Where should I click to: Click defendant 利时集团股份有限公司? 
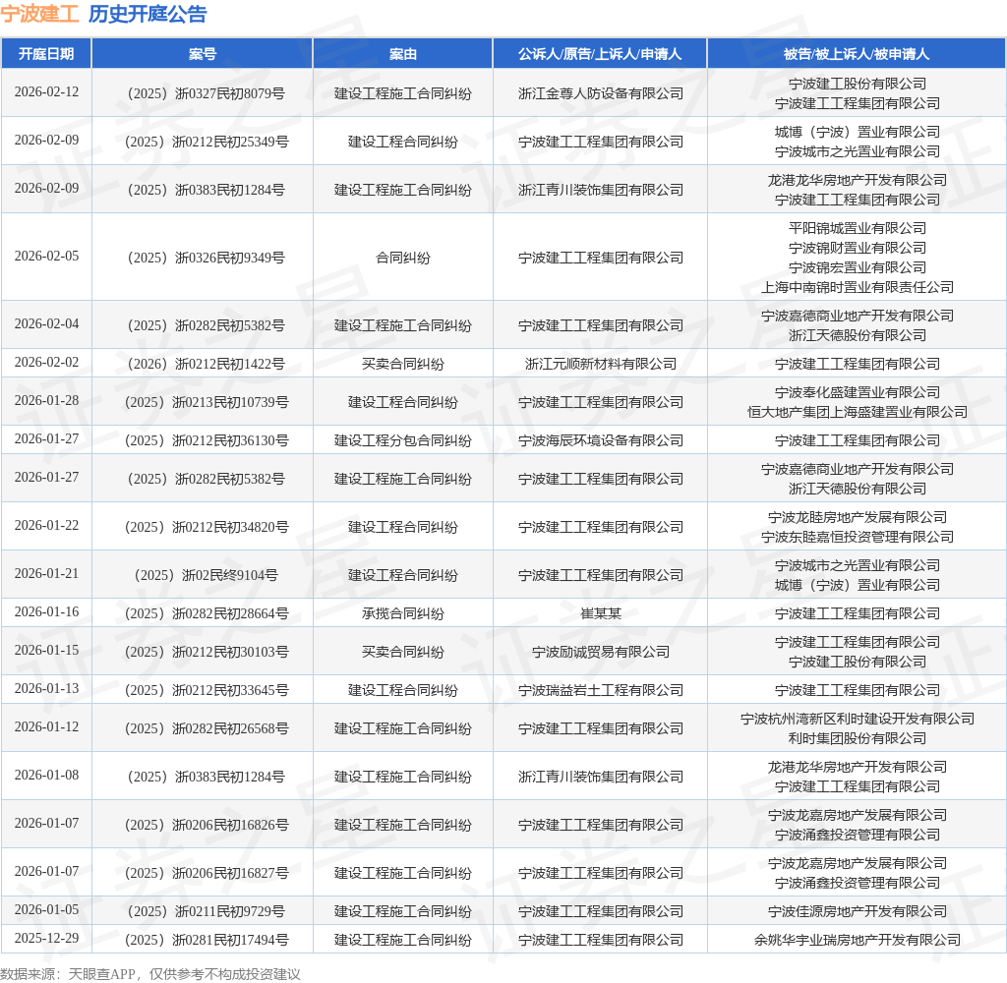[858, 739]
